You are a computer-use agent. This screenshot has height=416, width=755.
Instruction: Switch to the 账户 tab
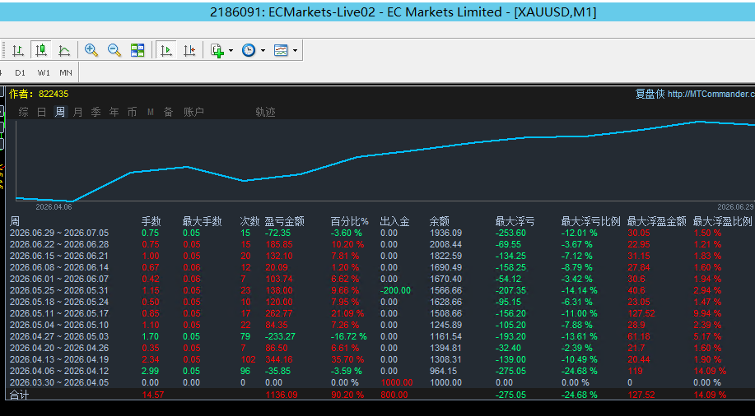(194, 112)
